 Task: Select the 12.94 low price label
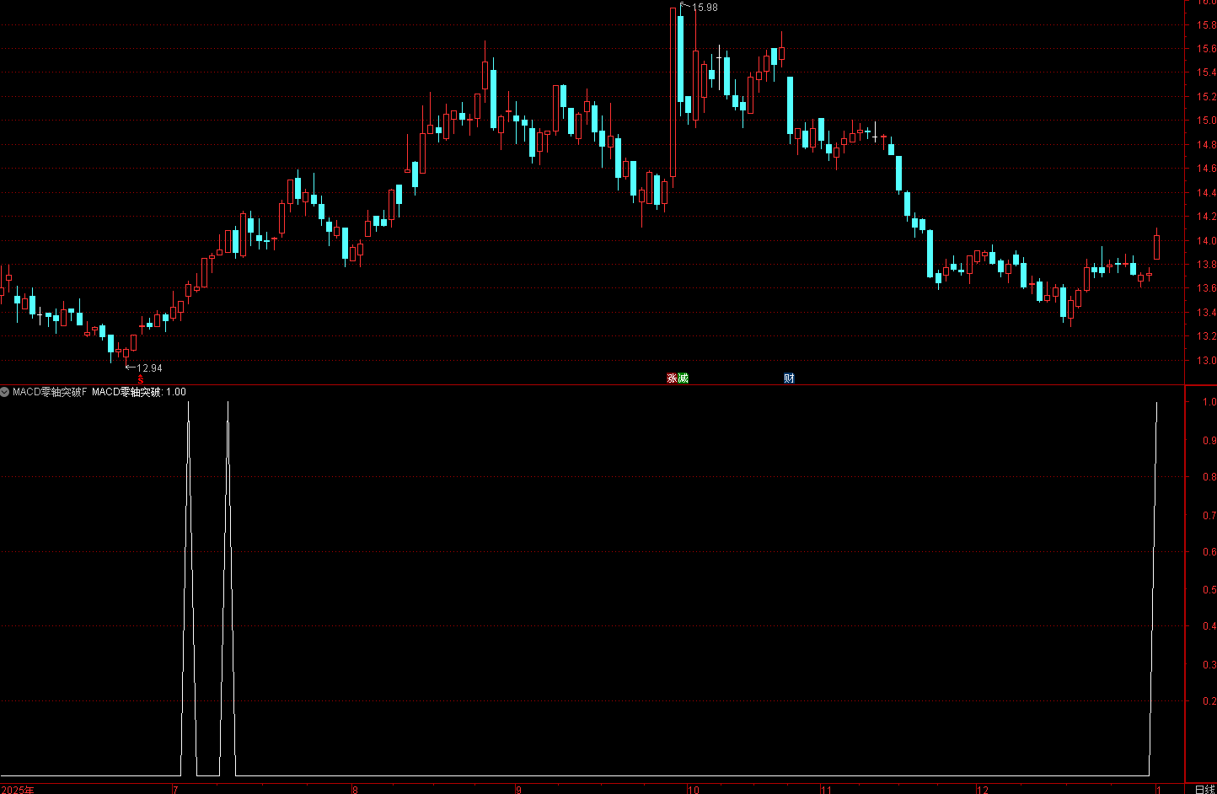pos(149,368)
